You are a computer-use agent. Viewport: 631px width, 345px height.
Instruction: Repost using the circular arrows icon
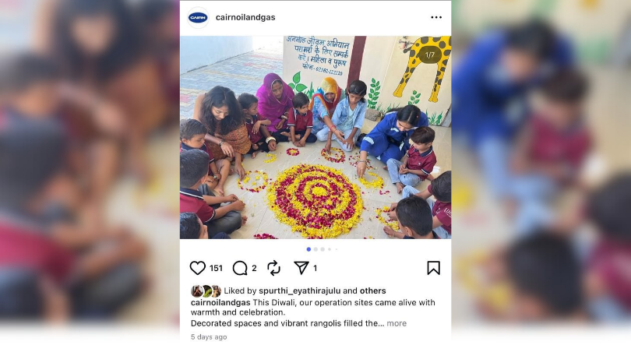pyautogui.click(x=273, y=268)
